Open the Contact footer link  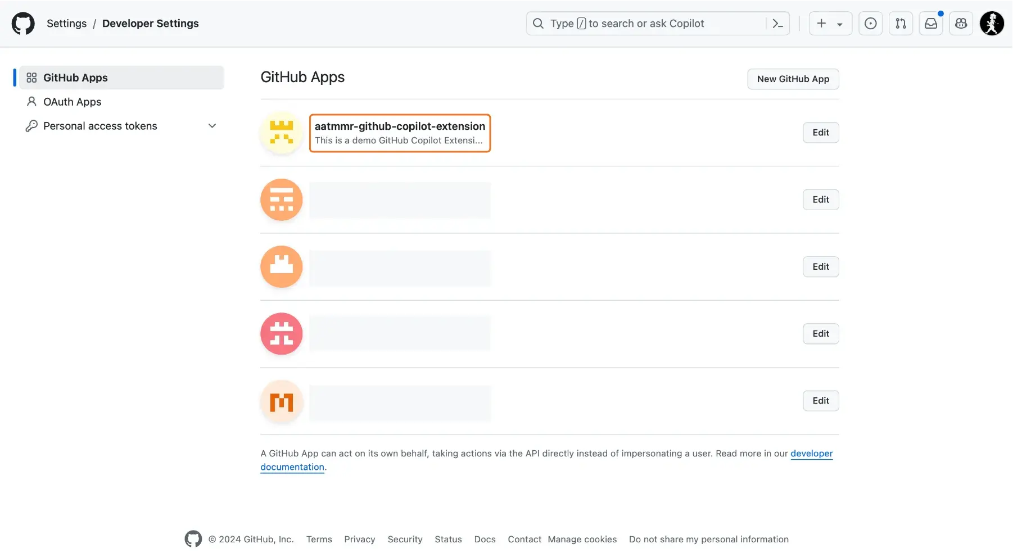coord(524,540)
